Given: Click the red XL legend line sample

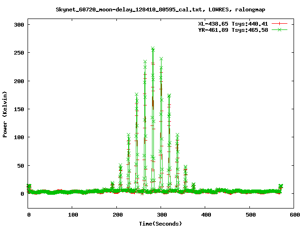Looking at the screenshot, I should [279, 24].
